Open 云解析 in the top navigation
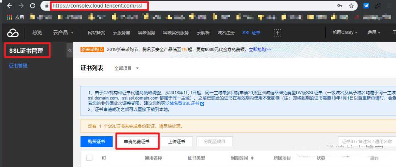 pyautogui.click(x=203, y=33)
